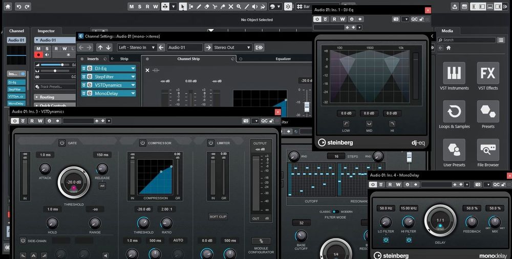
Task: Open VST Effects in Media panel
Action: click(488, 76)
